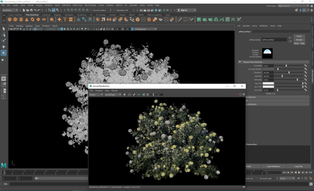Switch to the Rendering shelf tab
Viewport: 314px width, 191px height.
coord(82,15)
